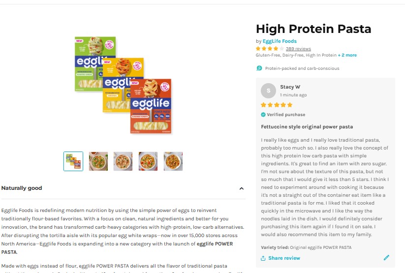Screen dimensions: 405x273
Task: Open the 389 reviews link
Action: [298, 49]
